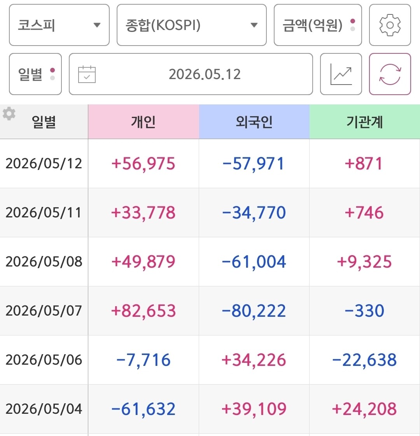Select the 개인 column header

tap(143, 122)
